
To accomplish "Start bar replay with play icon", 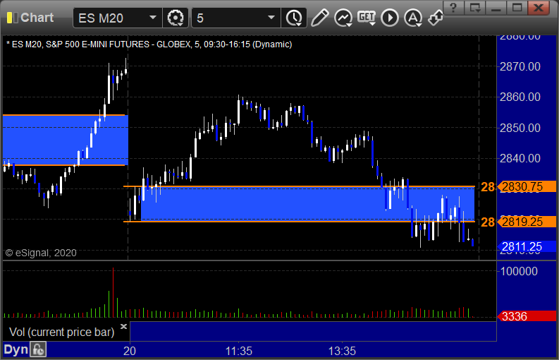I will click(389, 18).
